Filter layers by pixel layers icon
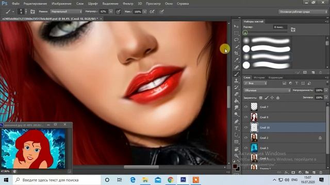330x185 pixels. click(x=284, y=83)
